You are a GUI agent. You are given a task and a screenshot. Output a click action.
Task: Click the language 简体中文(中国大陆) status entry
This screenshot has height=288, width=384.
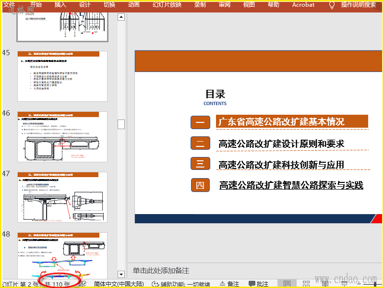[x=119, y=284]
